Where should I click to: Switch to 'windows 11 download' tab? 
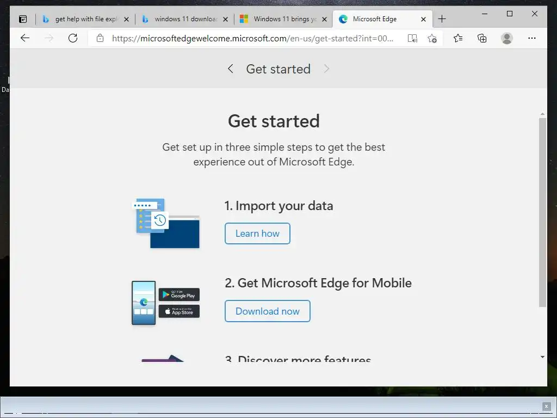(184, 19)
